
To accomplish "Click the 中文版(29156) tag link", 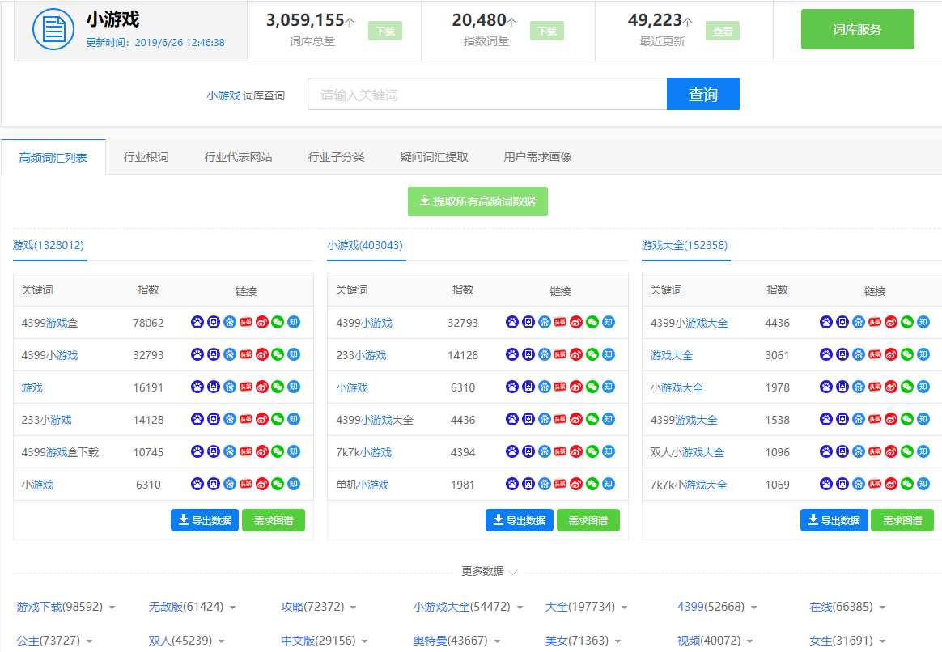I will click(318, 641).
